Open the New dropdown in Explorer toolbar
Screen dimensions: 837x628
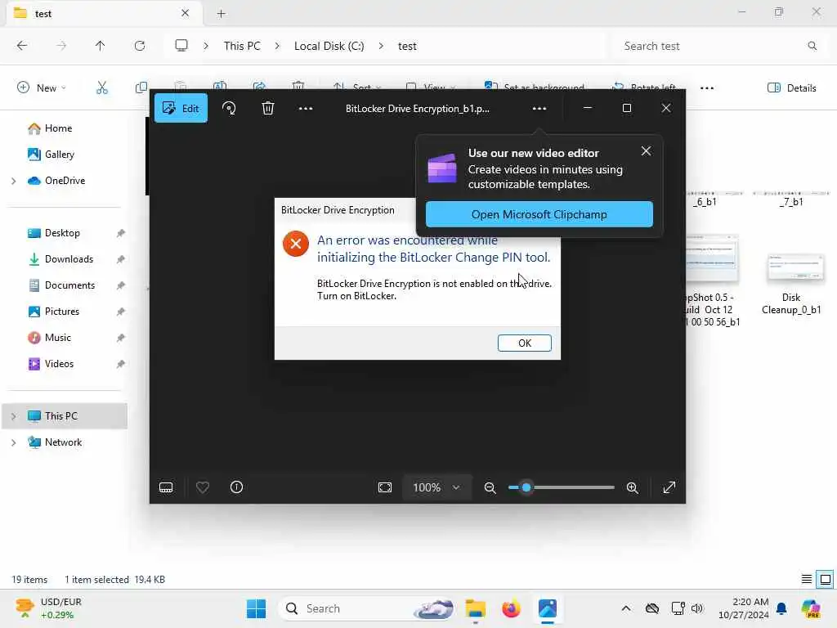(42, 88)
